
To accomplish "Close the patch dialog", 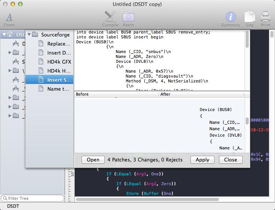I will coord(231,160).
